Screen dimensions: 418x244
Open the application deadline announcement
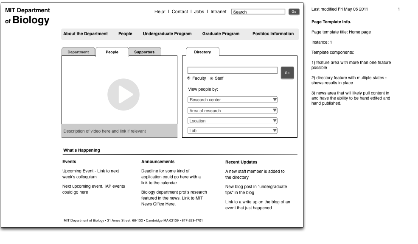tap(171, 177)
